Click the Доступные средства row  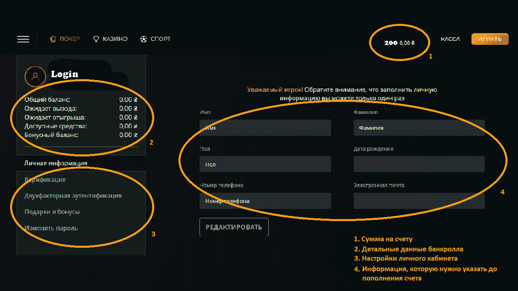[81, 126]
